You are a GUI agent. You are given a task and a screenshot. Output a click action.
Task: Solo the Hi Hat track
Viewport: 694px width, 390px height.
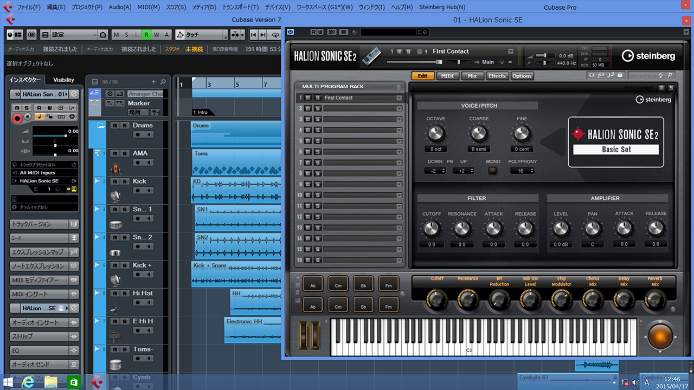click(x=124, y=294)
